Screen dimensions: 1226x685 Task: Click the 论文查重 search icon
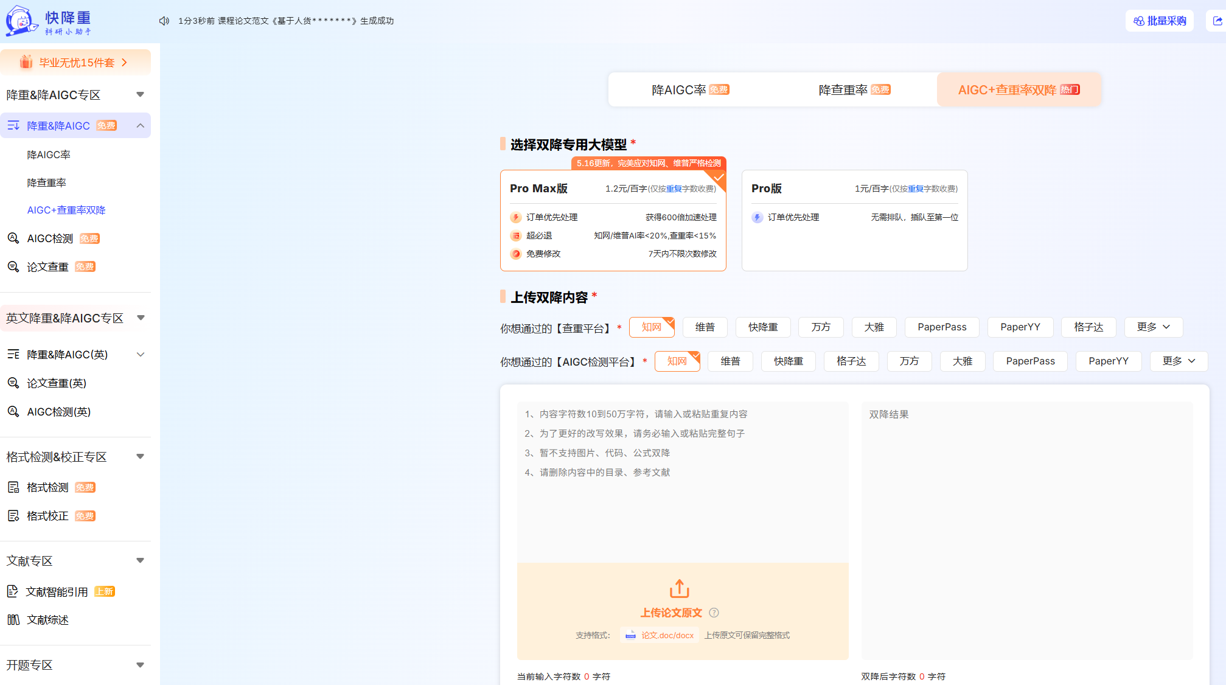point(13,266)
